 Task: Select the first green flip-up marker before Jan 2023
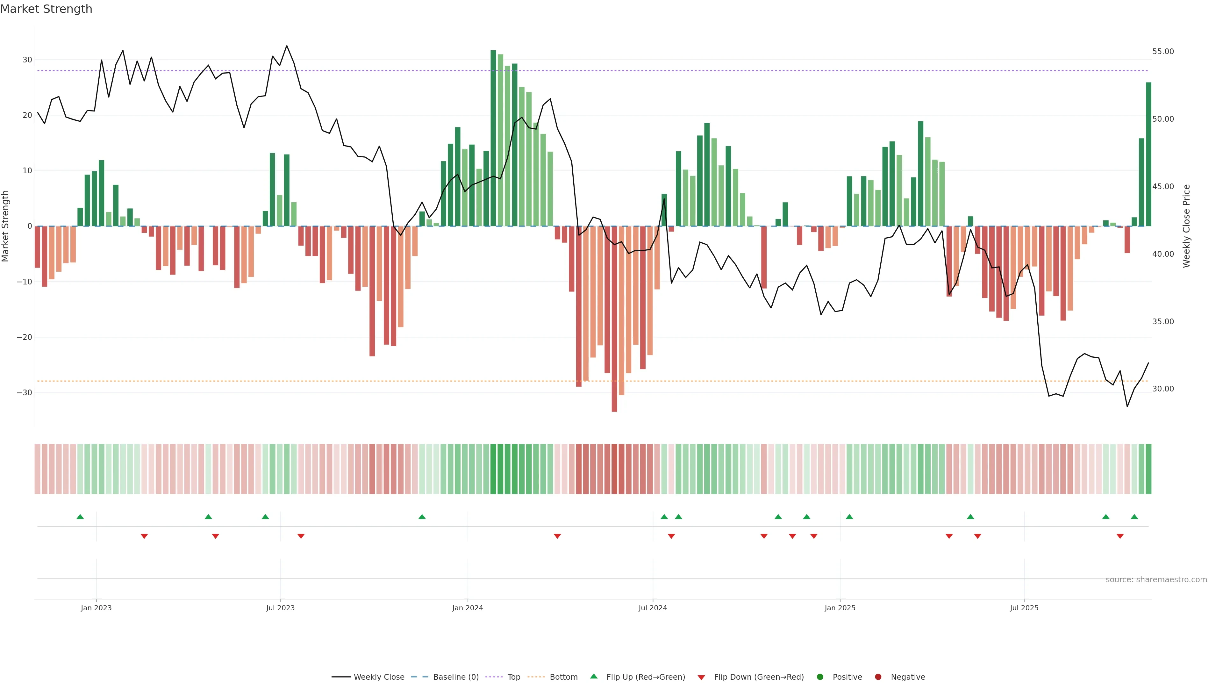pos(80,517)
